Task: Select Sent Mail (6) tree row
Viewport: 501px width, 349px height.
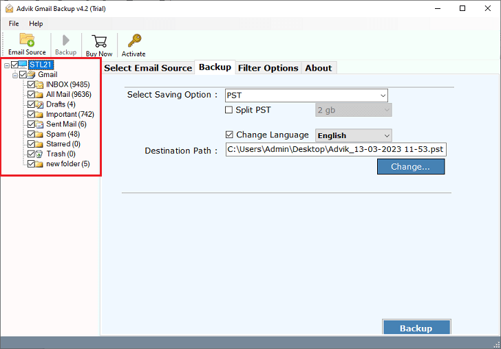Action: coord(66,124)
